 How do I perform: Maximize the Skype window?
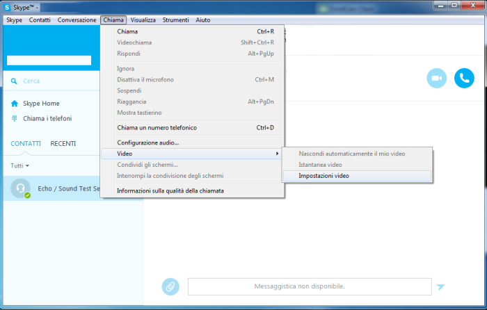pyautogui.click(x=454, y=6)
